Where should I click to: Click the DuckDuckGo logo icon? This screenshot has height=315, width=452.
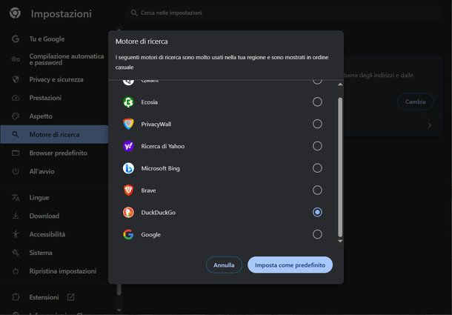[x=128, y=213]
